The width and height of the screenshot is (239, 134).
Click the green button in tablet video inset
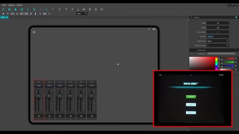pos(191,97)
